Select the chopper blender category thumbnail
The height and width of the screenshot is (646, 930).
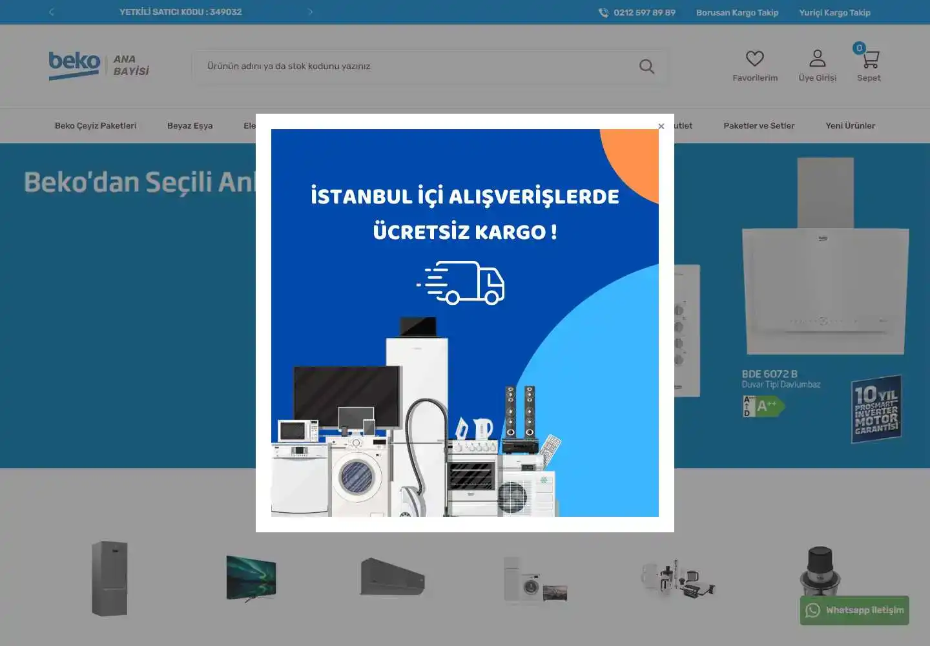(819, 571)
